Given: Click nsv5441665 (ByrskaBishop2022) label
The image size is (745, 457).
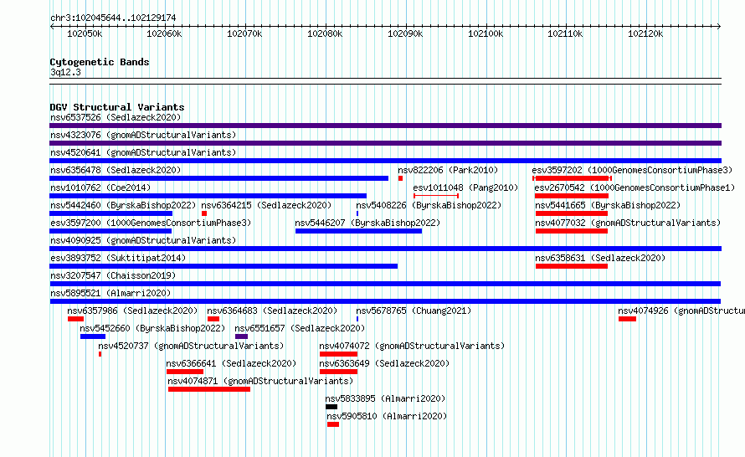Looking at the screenshot, I should (608, 205).
